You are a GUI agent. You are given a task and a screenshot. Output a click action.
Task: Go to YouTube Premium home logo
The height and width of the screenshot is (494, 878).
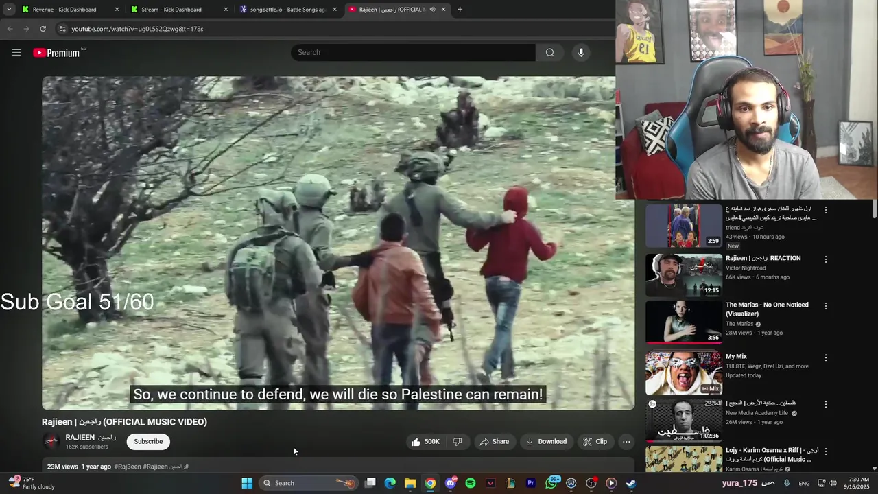click(x=56, y=53)
